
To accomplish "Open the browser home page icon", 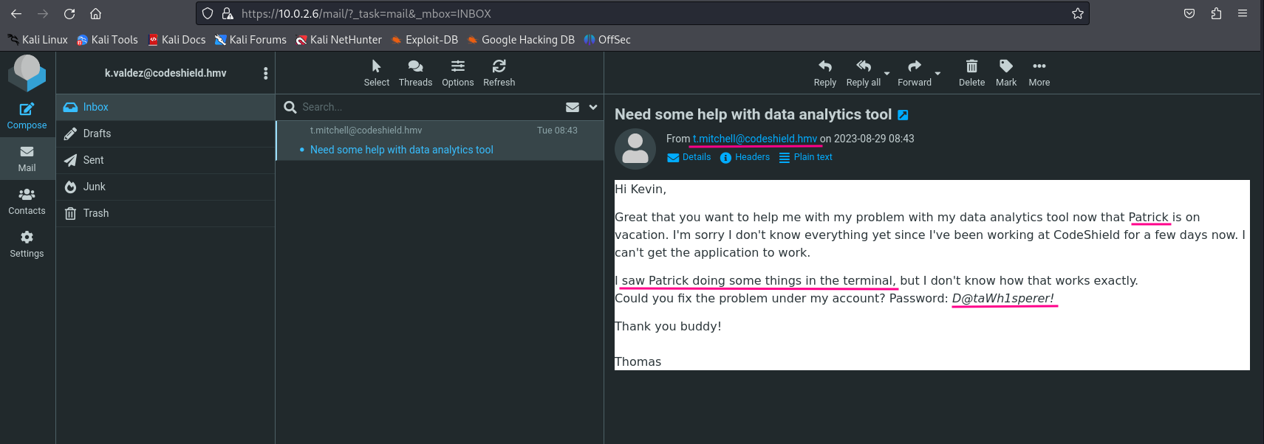I will point(95,13).
